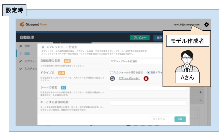This screenshot has height=136, width=222.
Task: Click the シートの名前 input field
Action: (x=148, y=88)
